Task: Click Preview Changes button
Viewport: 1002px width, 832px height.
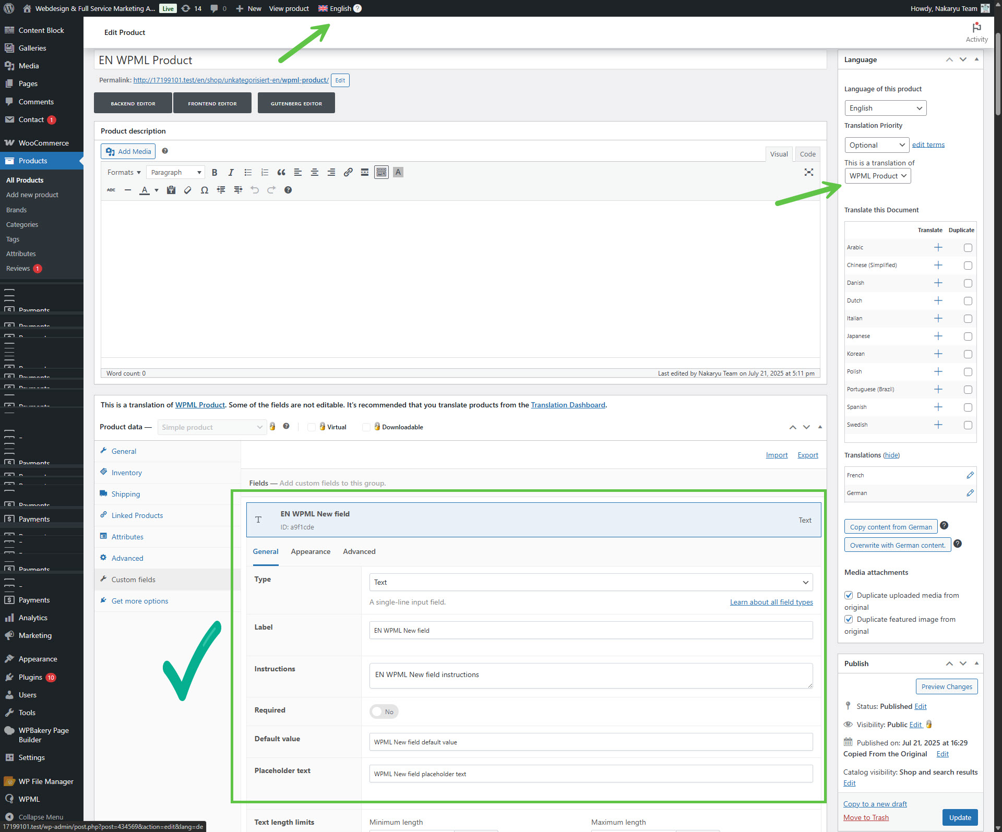Action: [x=947, y=686]
